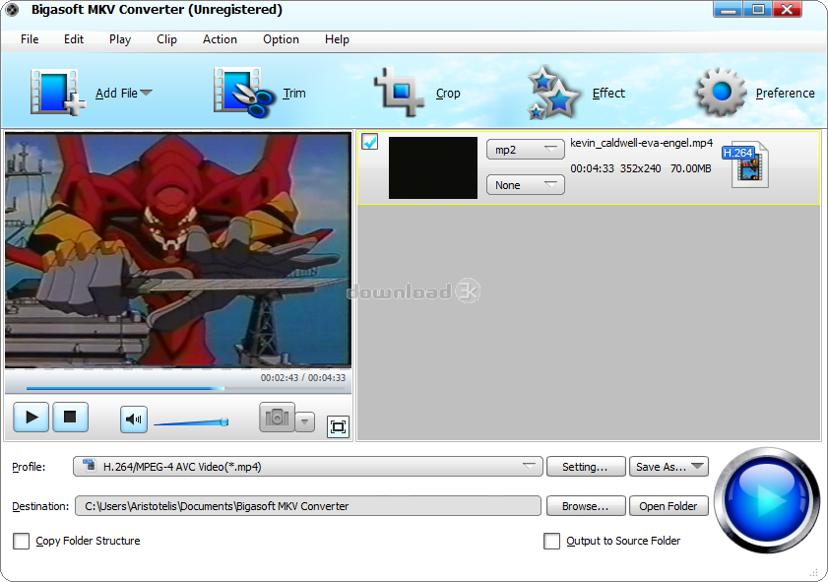Click the video preview image
The height and width of the screenshot is (582, 828).
coord(178,249)
